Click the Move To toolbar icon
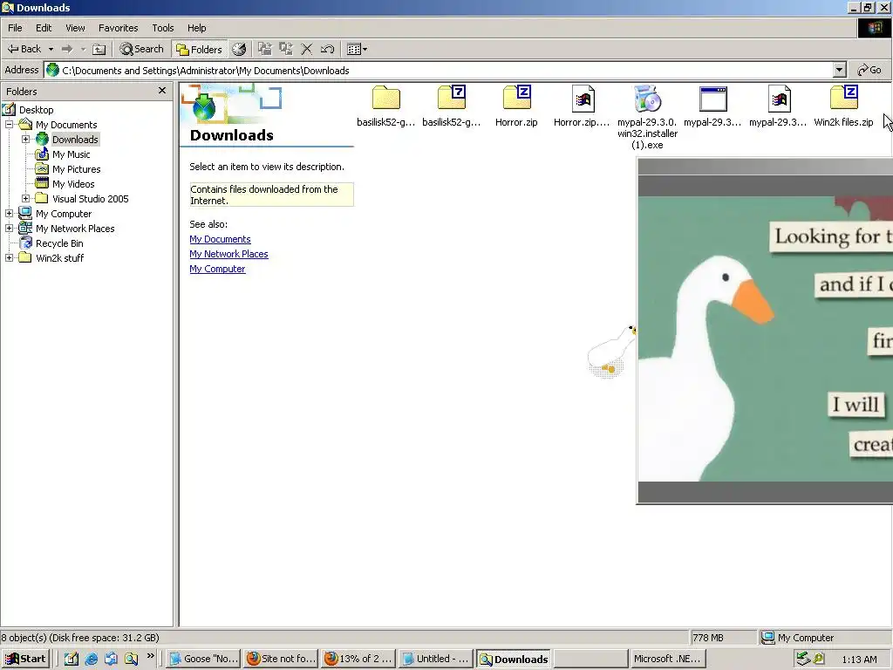This screenshot has height=670, width=893. coord(265,49)
